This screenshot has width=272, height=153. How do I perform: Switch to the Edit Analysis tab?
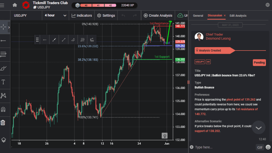tap(238, 16)
